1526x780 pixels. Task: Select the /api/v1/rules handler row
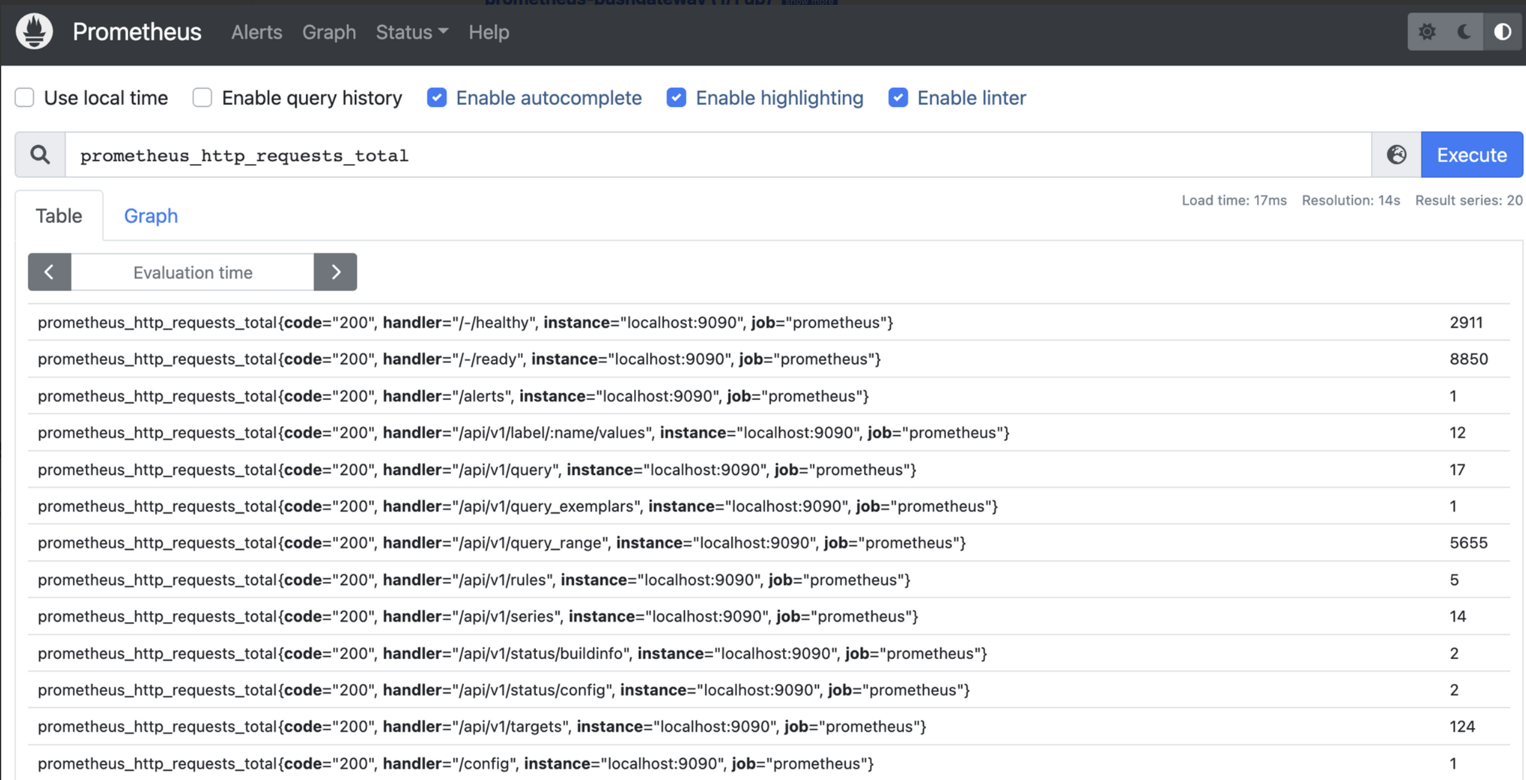point(769,580)
